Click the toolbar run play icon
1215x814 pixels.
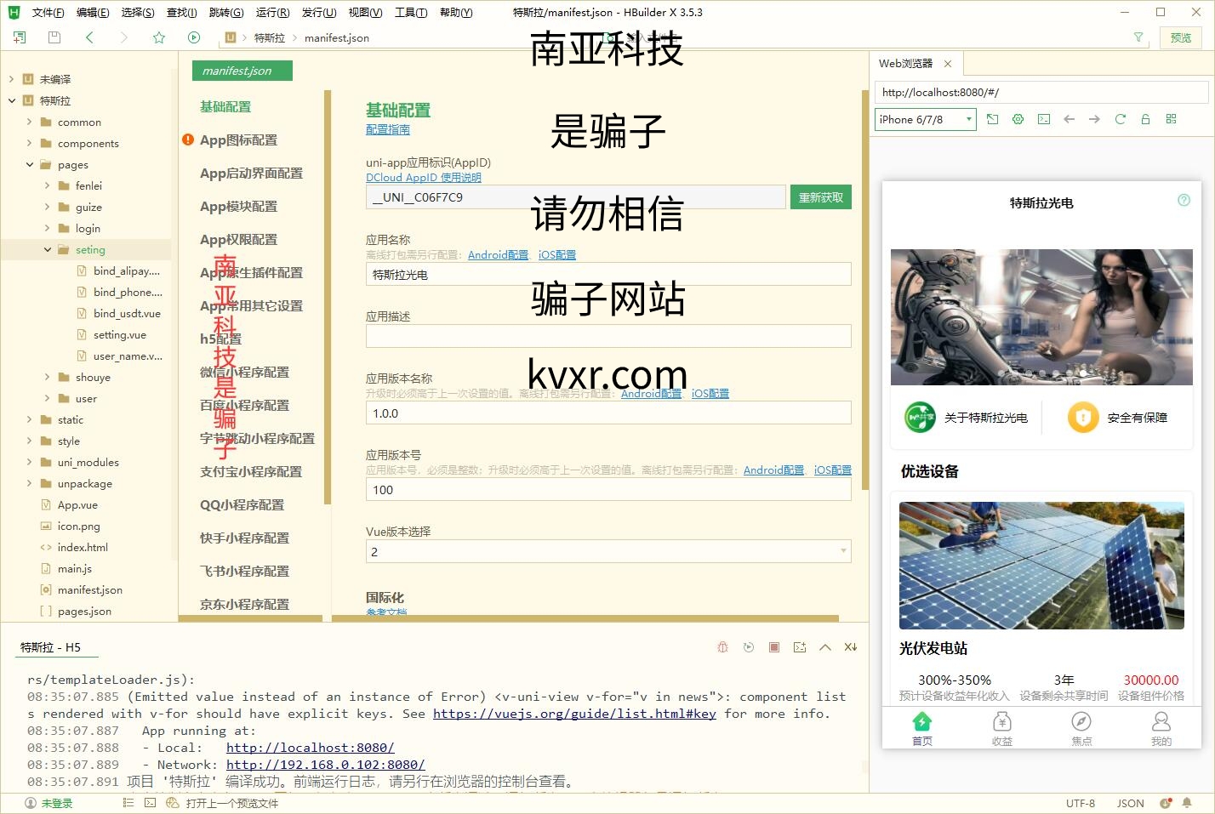194,37
